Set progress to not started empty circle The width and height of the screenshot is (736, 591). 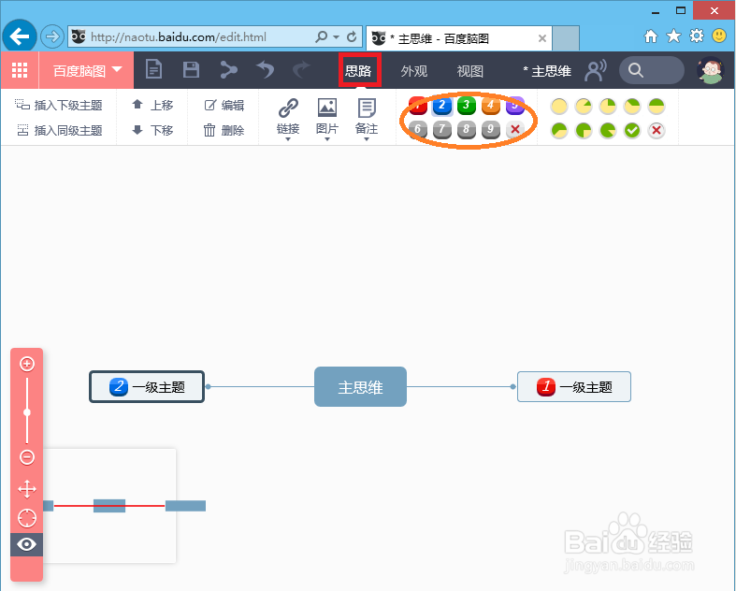click(559, 106)
